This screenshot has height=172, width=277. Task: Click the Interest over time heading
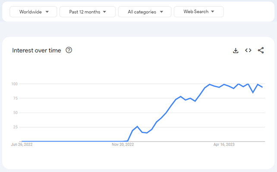pos(37,50)
